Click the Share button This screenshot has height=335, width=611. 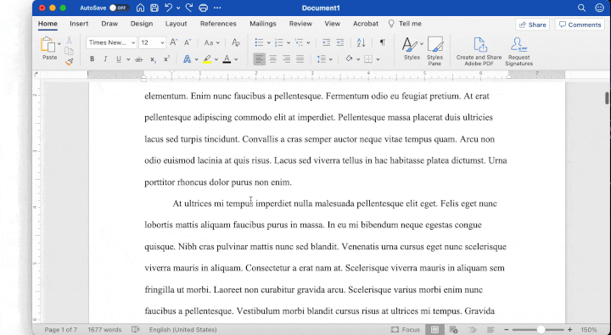(533, 25)
